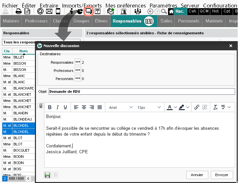238x183 pixels.
Task: Switch to the Professeurs tab
Action: coord(36,21)
